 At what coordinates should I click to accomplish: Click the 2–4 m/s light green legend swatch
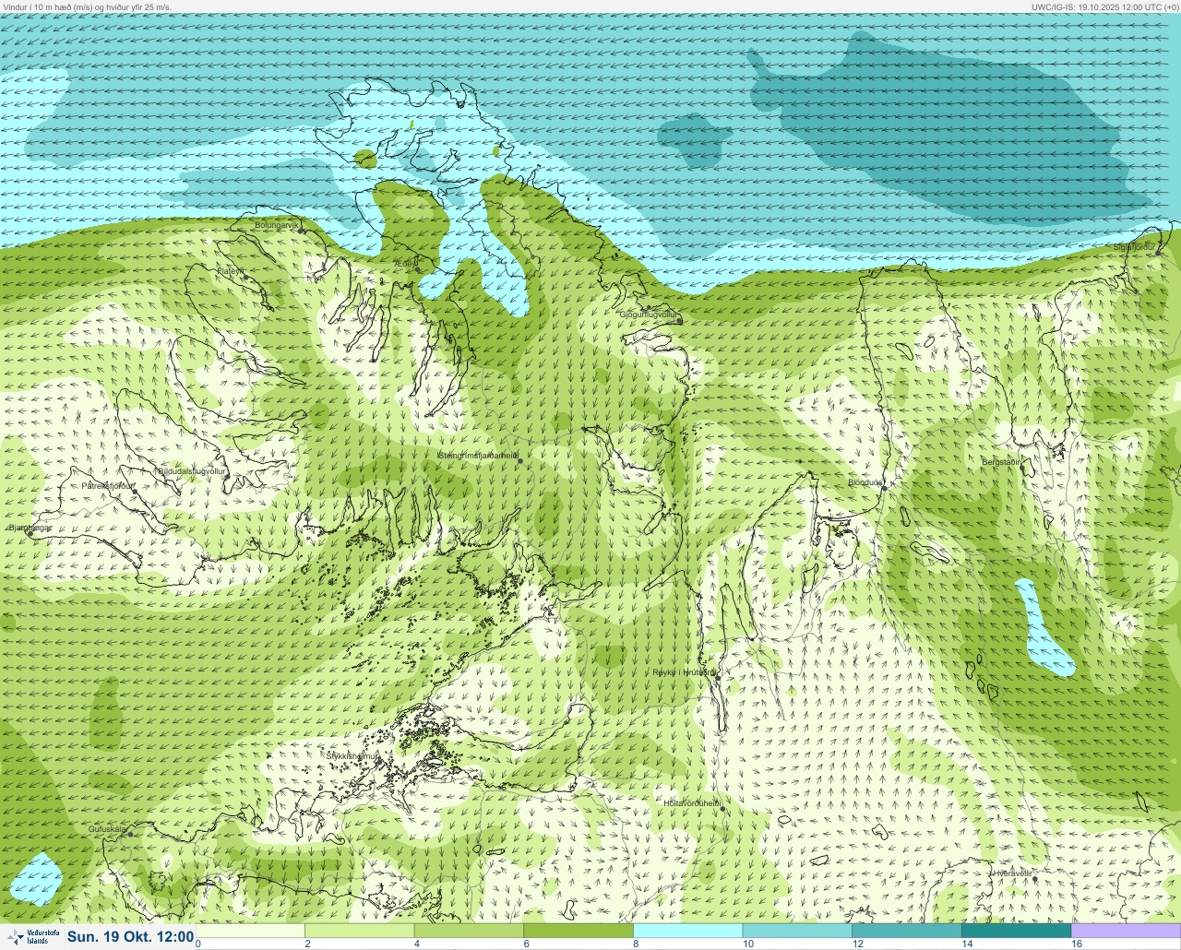[x=359, y=931]
